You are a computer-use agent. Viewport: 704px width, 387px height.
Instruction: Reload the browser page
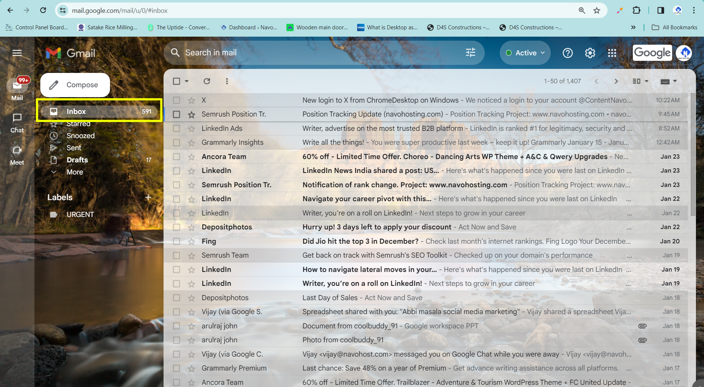pyautogui.click(x=43, y=10)
